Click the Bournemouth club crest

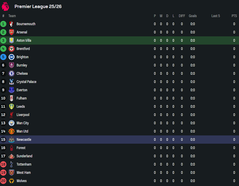[12, 24]
